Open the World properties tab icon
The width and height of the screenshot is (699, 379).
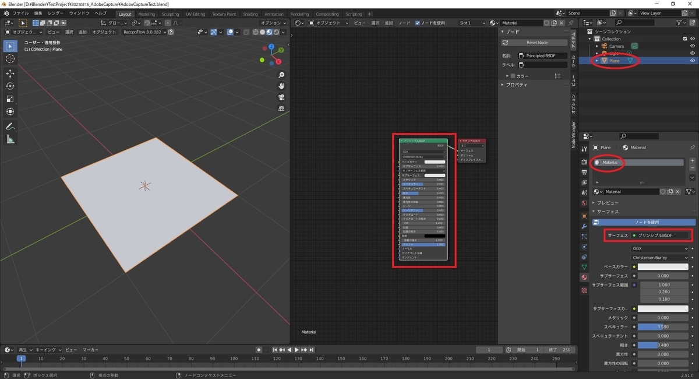coord(584,203)
